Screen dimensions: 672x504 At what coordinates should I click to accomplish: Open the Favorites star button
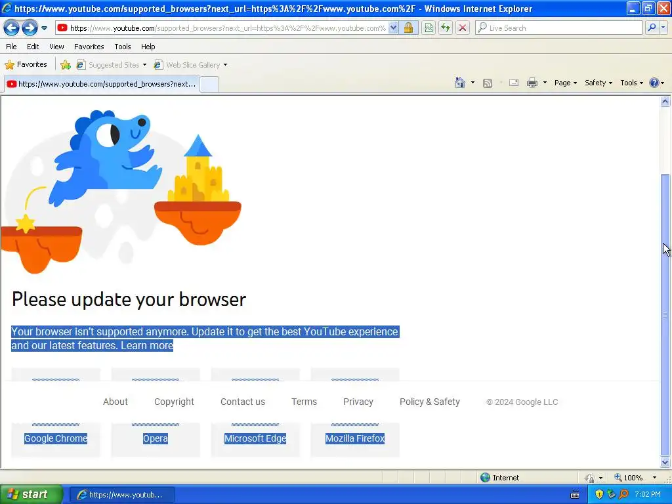tap(26, 65)
